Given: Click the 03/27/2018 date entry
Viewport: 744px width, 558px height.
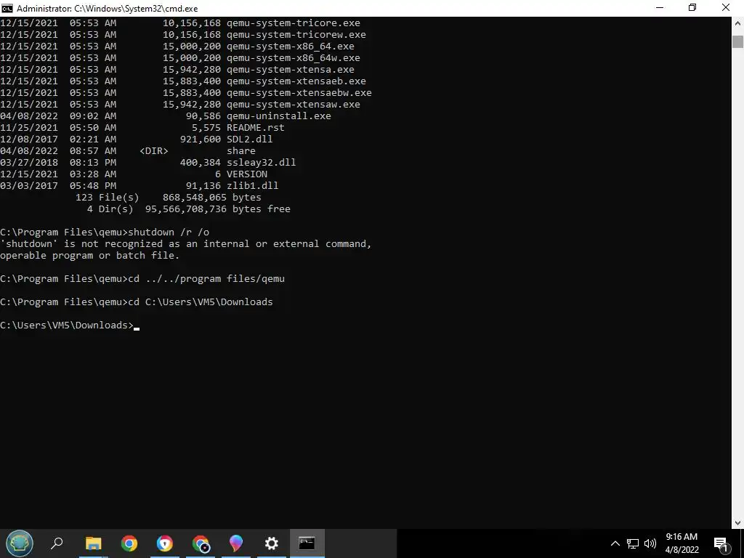Looking at the screenshot, I should (29, 162).
